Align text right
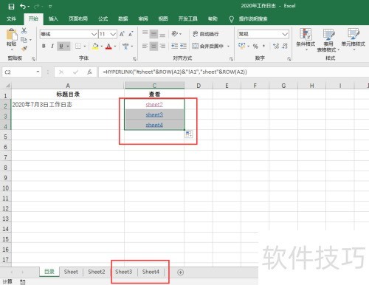The width and height of the screenshot is (369, 285). click(x=162, y=46)
